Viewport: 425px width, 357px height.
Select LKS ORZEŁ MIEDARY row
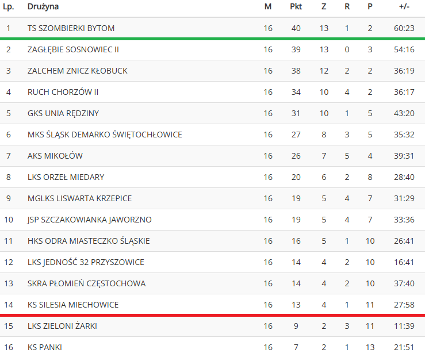(x=213, y=177)
